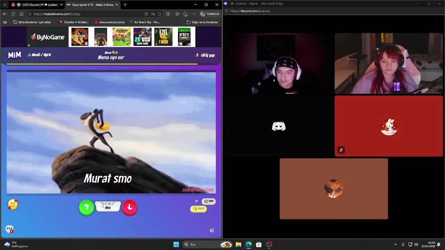The height and width of the screenshot is (250, 445).
Task: View site info lock icon
Action: coord(30,14)
